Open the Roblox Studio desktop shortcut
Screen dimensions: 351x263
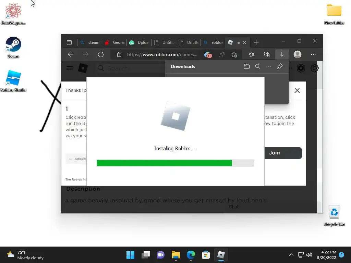(13, 81)
